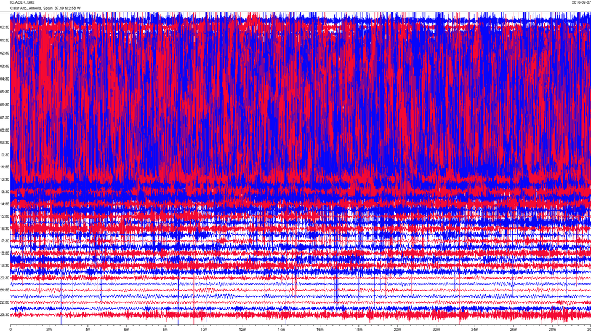Image resolution: width=591 pixels, height=332 pixels.
Task: Click the 10m tick on the minutes axis
Action: point(204,329)
